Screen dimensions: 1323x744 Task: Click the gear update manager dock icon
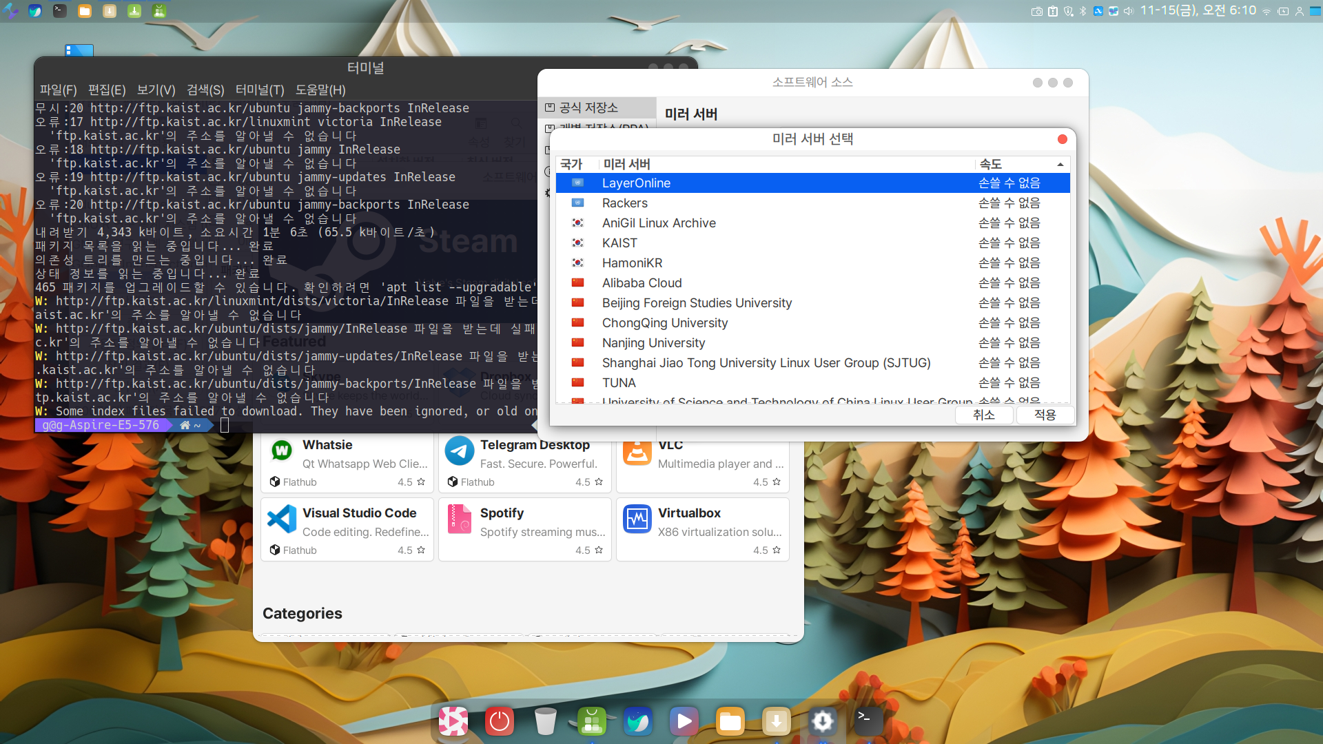pyautogui.click(x=823, y=721)
